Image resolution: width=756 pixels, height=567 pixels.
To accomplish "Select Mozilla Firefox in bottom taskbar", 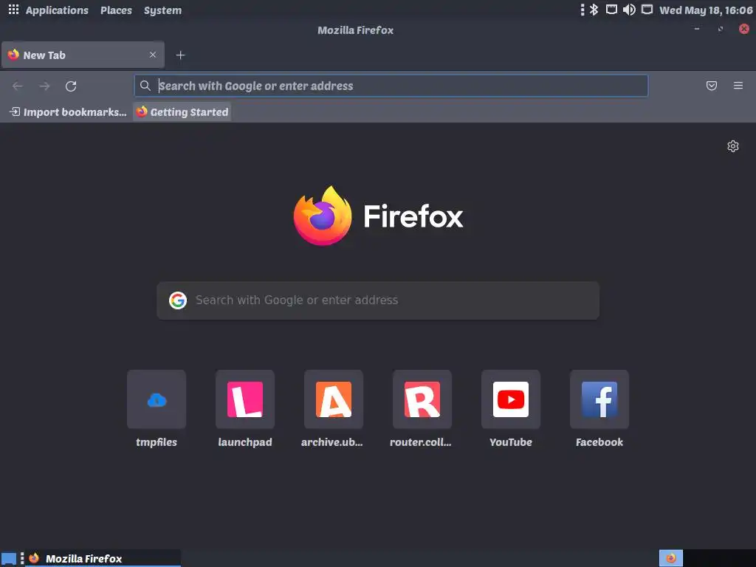I will 103,558.
